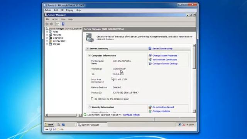Open Server Manager Action menu
Image resolution: width=247 pixels, height=139 pixels.
pyautogui.click(x=55, y=19)
